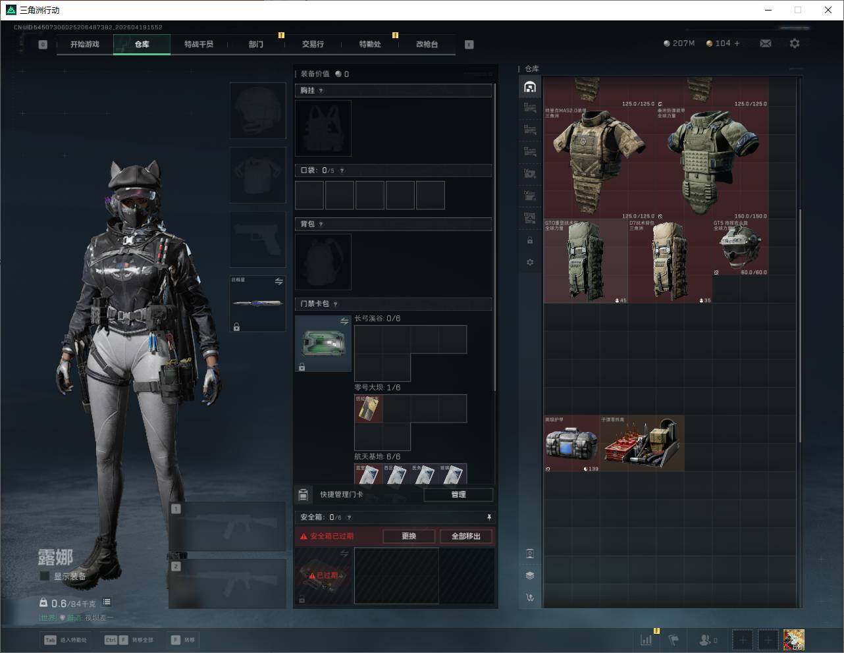Toggle the pin icon on 安全箱 header
The height and width of the screenshot is (653, 844).
(x=489, y=517)
